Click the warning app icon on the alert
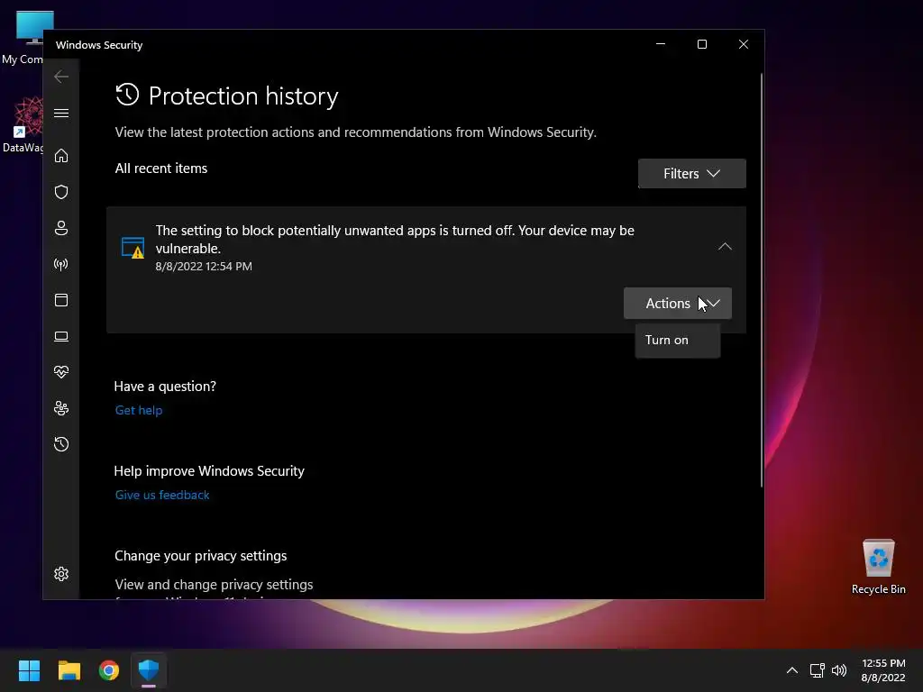This screenshot has width=923, height=692. tap(133, 248)
